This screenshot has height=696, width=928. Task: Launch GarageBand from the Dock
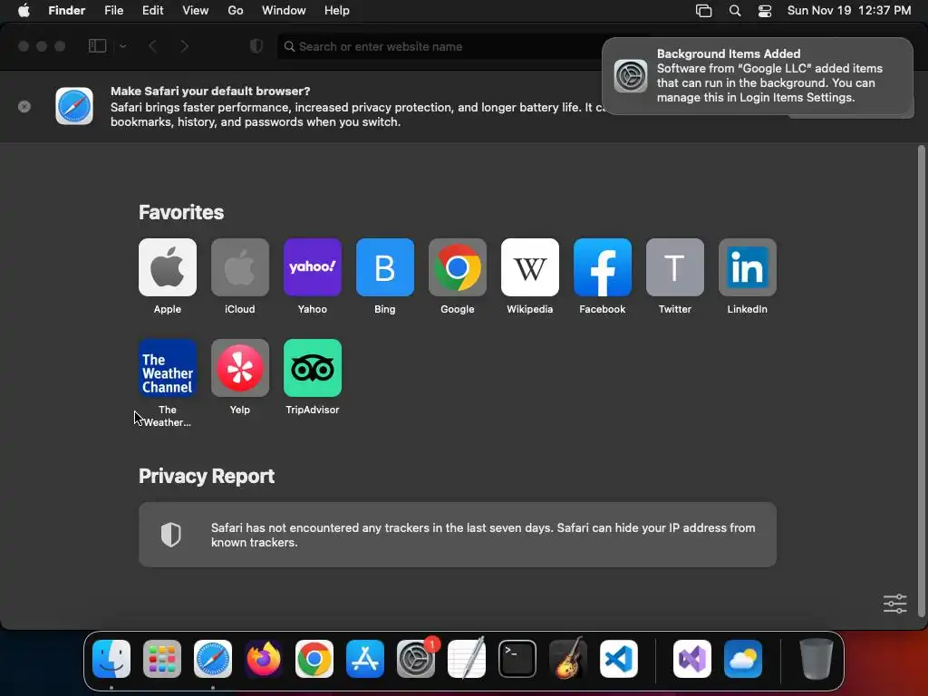point(568,659)
